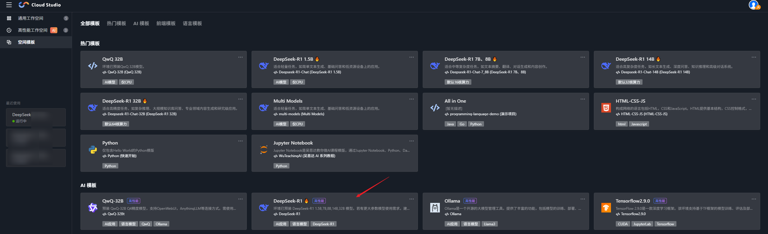768x234 pixels.
Task: Open the hamburger menu beside Cloud Studio
Action: [x=9, y=5]
